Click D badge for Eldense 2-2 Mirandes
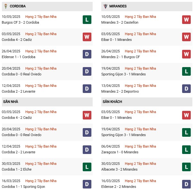This screenshot has width=193, height=192. click(186, 184)
